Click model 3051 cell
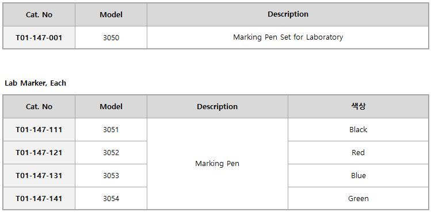Viewport: 431px width, 212px height. [111, 130]
